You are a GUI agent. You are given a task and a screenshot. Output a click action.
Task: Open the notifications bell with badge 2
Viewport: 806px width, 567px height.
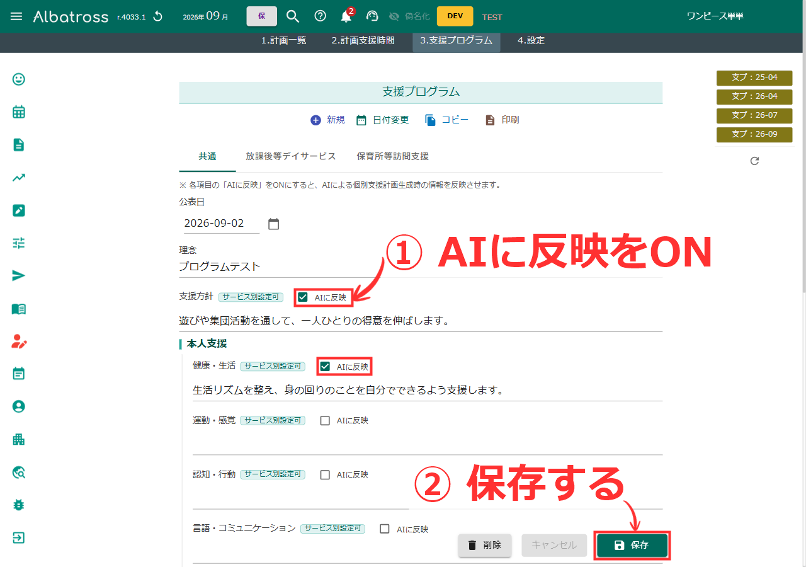tap(346, 16)
